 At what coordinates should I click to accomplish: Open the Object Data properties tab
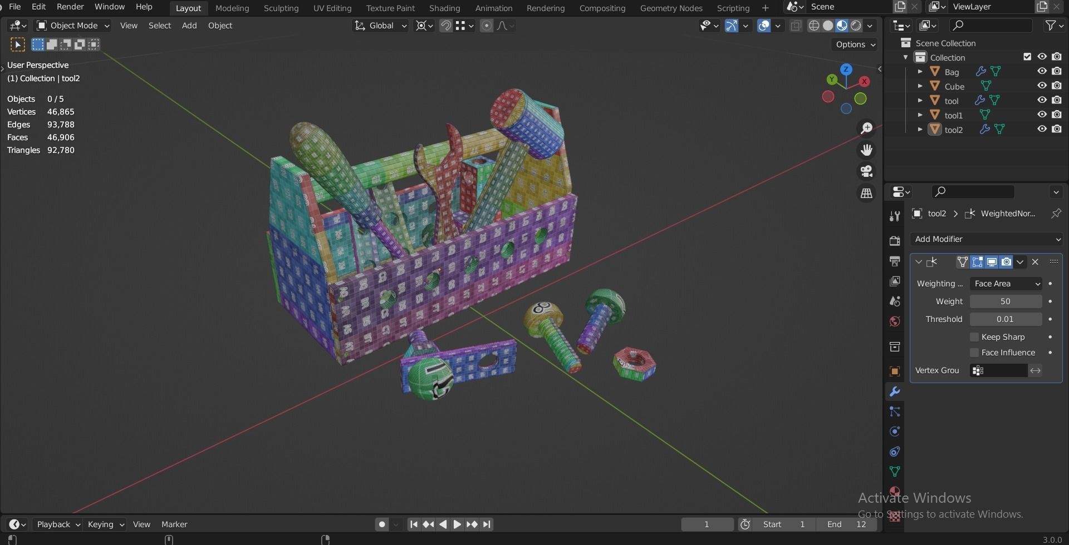pos(895,472)
